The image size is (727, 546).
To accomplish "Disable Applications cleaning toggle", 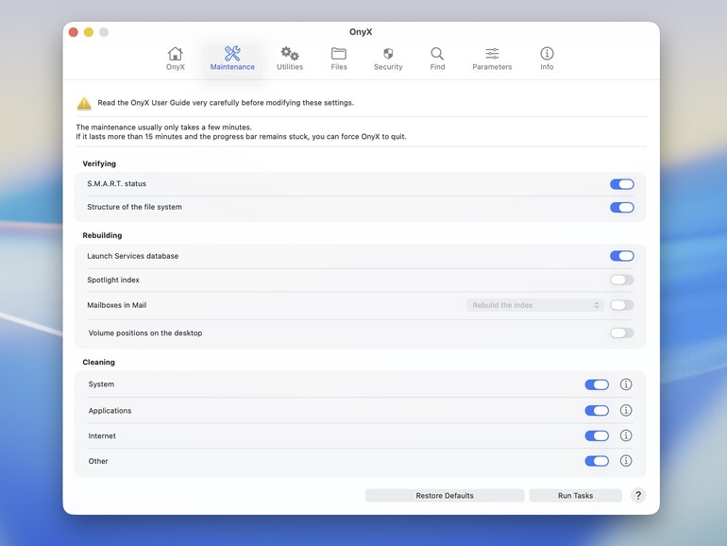I will click(597, 411).
